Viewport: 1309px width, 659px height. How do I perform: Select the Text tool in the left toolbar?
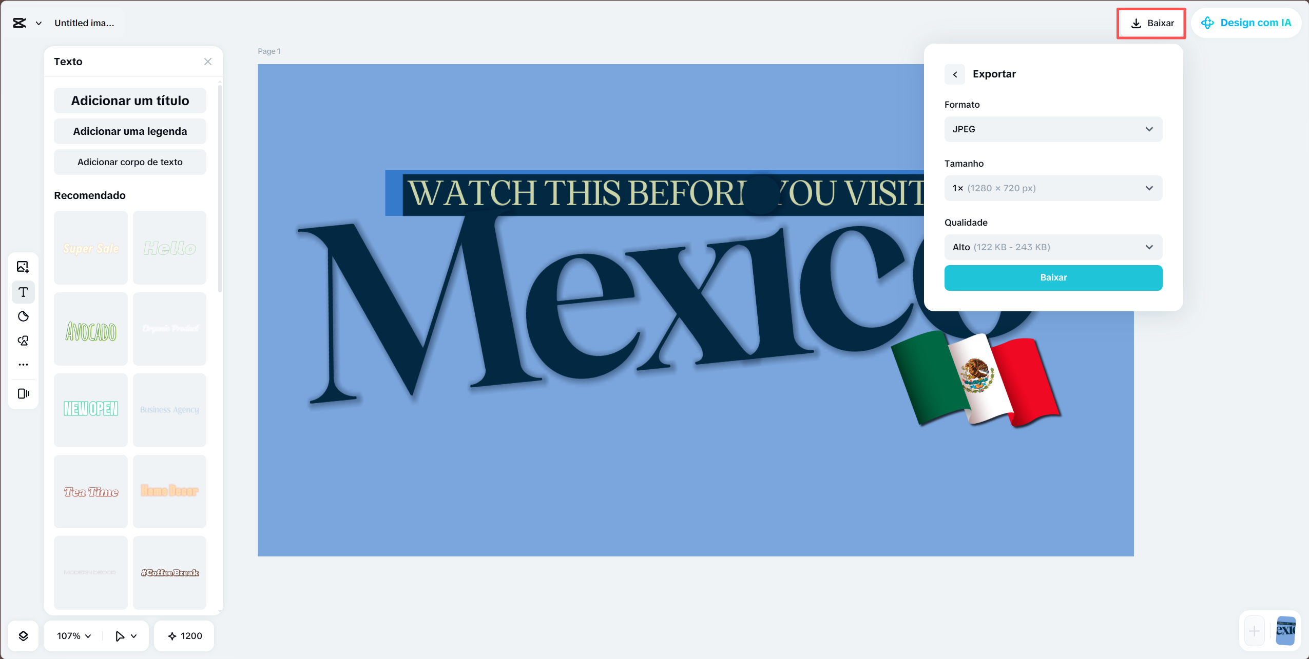tap(23, 292)
